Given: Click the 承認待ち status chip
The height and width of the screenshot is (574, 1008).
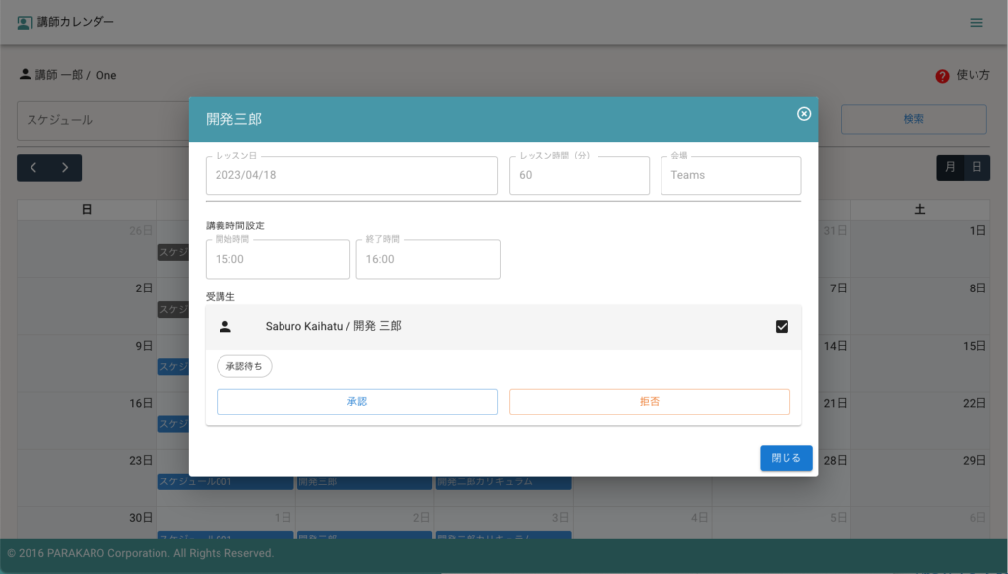Looking at the screenshot, I should pos(244,366).
